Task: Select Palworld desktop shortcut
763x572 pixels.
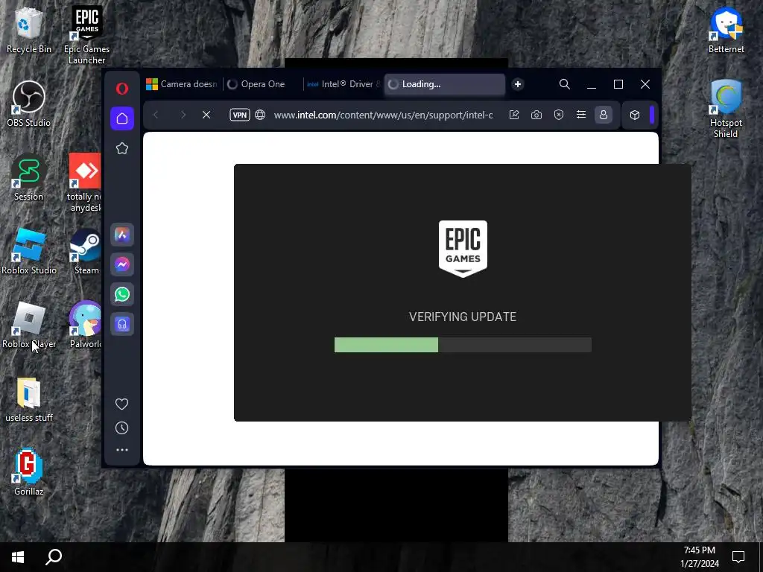Action: pyautogui.click(x=86, y=325)
